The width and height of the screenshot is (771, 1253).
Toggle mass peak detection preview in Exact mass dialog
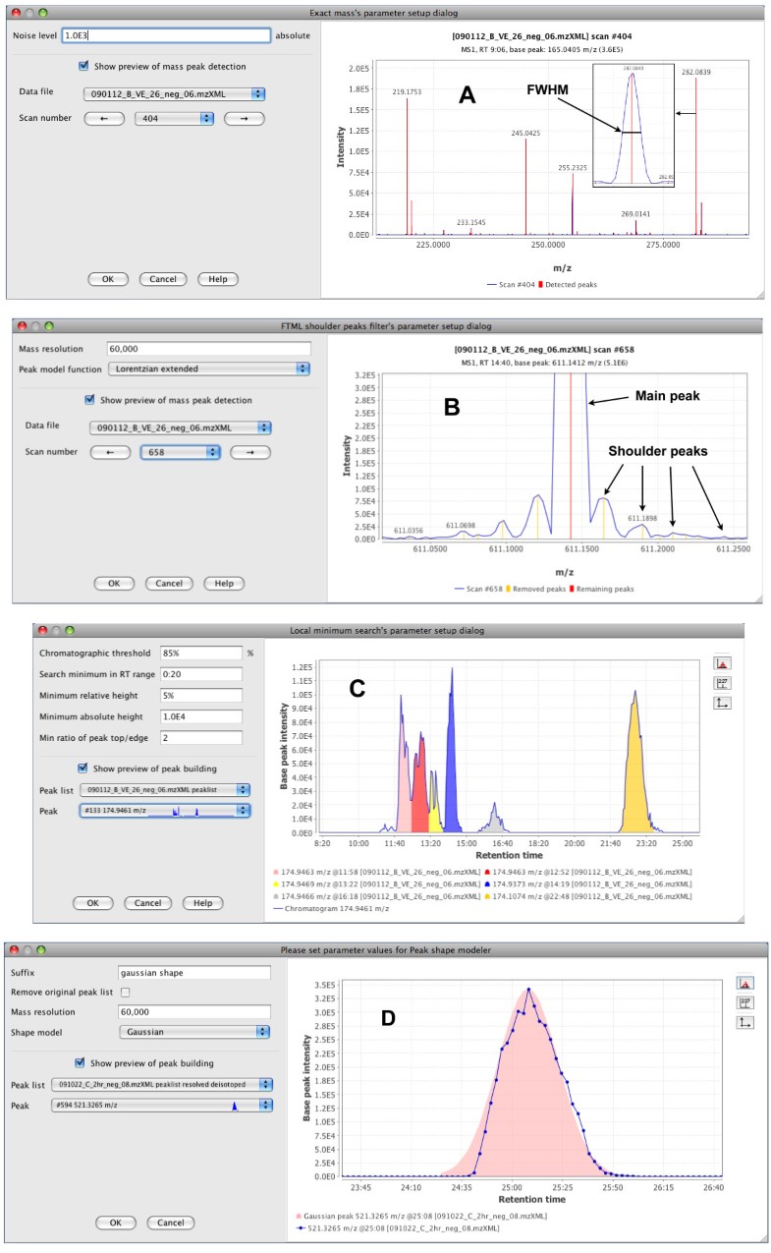(84, 67)
